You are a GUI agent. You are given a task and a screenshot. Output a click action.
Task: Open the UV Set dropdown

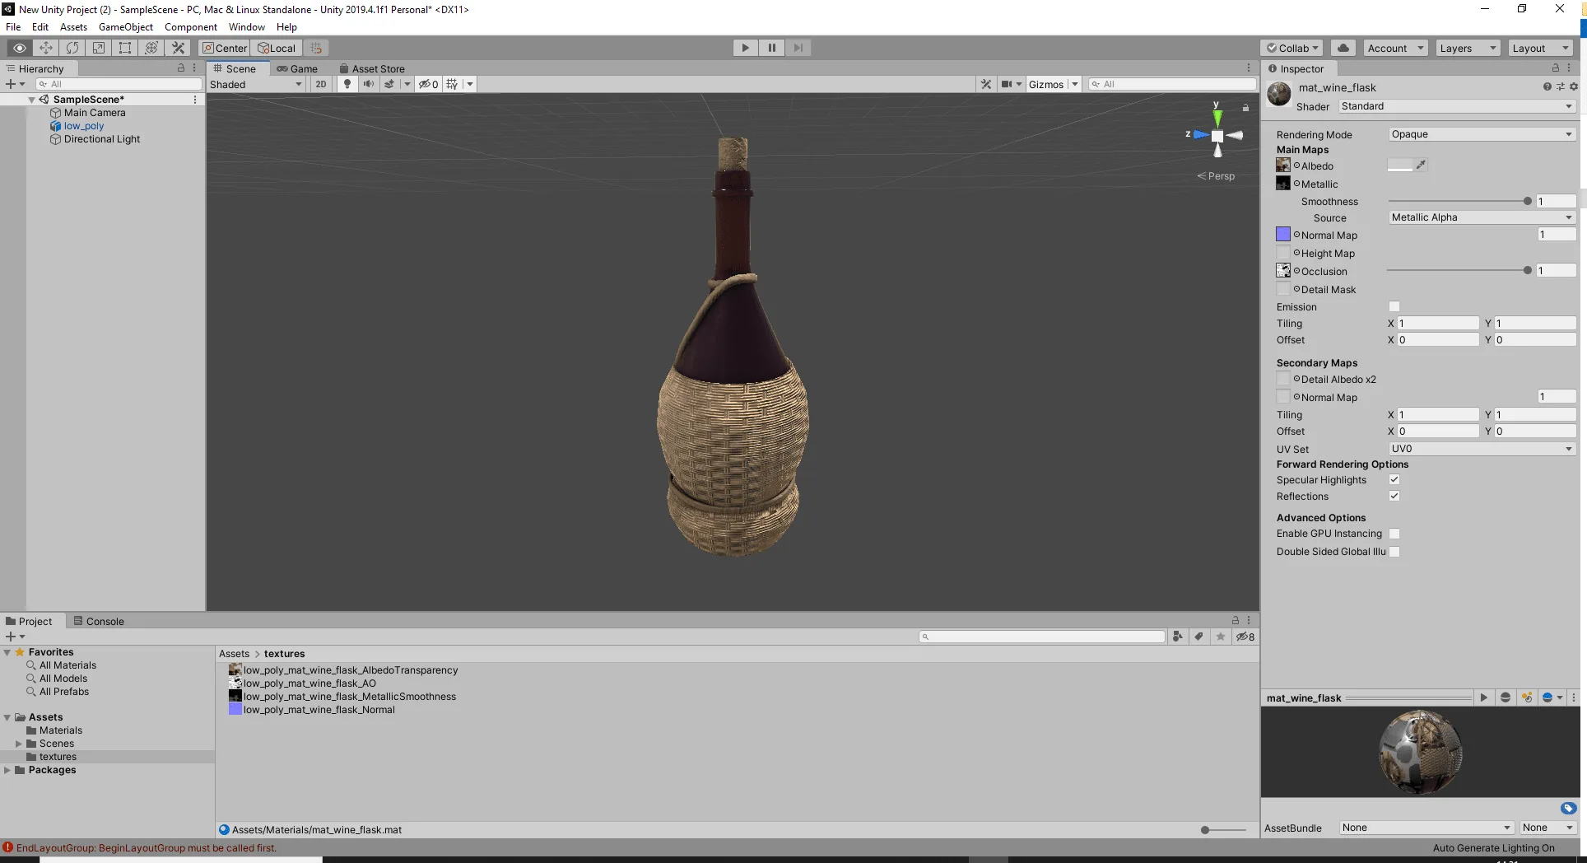(1482, 449)
